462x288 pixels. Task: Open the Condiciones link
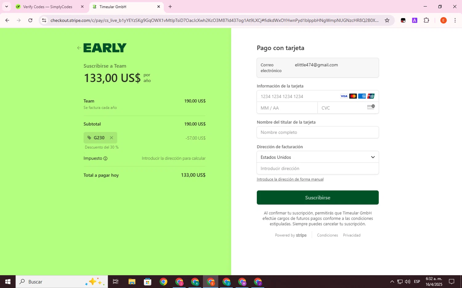click(x=327, y=235)
